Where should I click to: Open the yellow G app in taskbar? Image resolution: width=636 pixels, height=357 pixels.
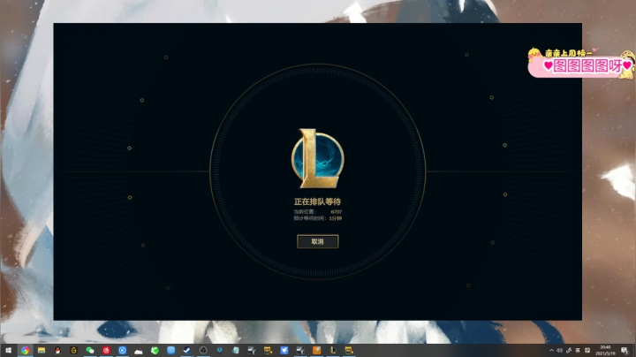74,350
